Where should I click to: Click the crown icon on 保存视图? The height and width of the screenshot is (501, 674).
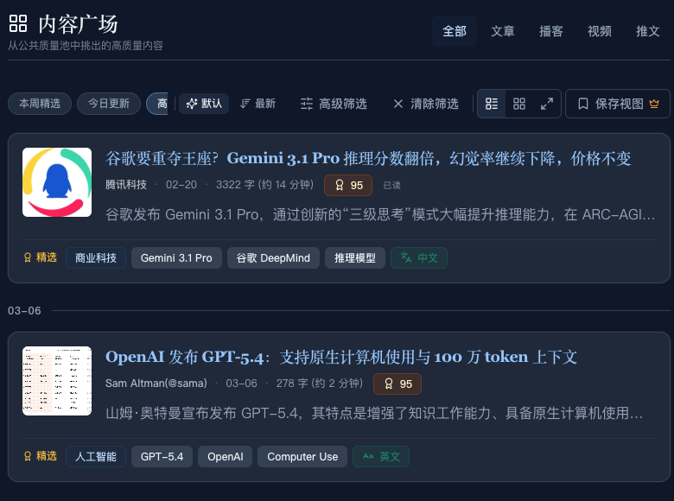tap(654, 104)
